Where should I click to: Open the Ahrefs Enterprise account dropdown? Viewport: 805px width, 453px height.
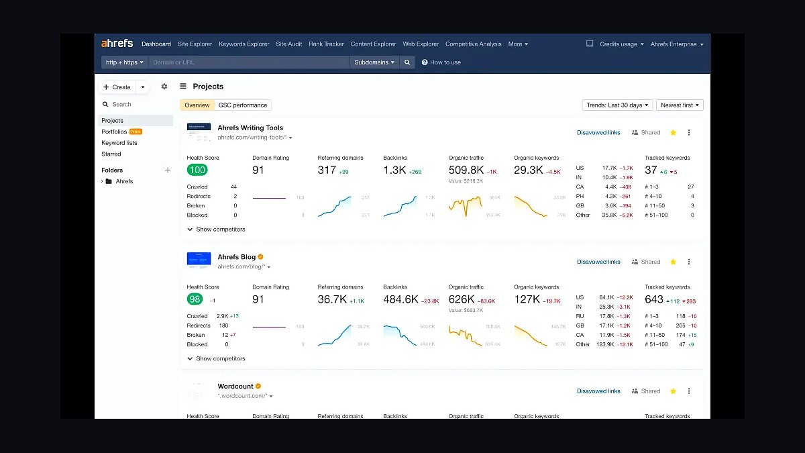click(x=678, y=44)
